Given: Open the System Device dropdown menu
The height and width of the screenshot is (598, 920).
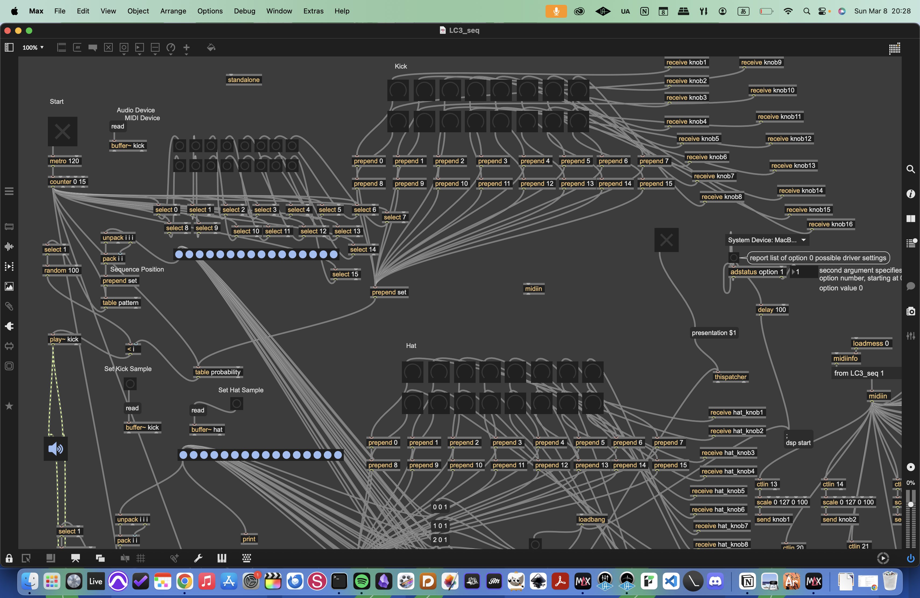Looking at the screenshot, I should coord(767,240).
